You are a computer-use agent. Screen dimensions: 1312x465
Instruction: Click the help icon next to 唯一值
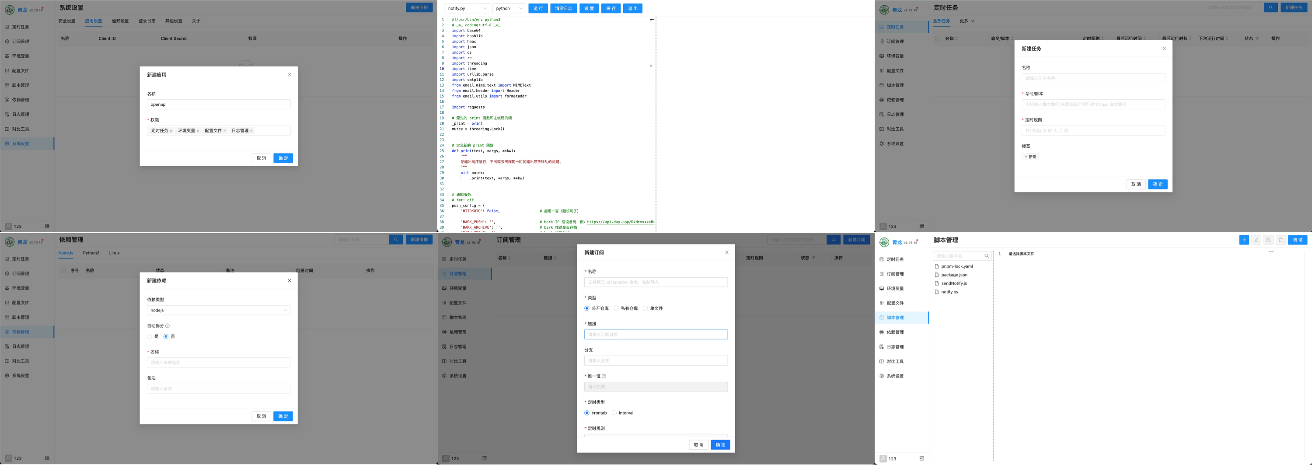pos(604,376)
